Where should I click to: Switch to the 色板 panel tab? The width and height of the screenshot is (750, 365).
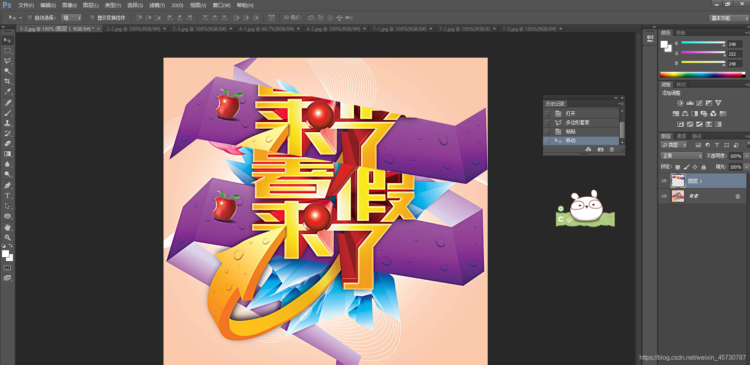(681, 33)
